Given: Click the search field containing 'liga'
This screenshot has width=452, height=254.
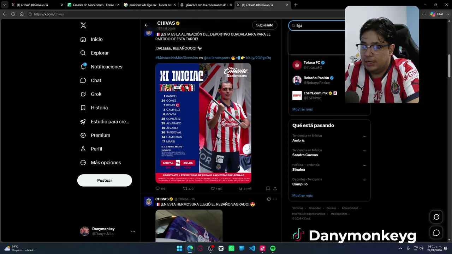Looking at the screenshot, I should click(x=317, y=25).
